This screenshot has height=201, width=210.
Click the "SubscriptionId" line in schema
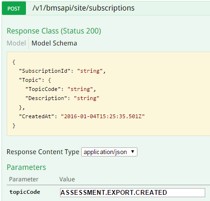pos(62,71)
